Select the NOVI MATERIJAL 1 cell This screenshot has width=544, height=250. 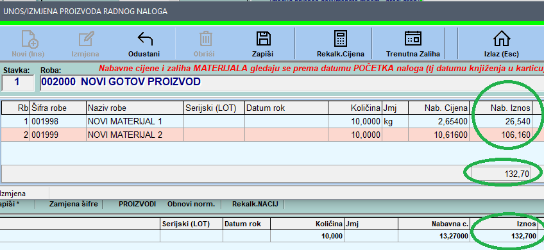135,121
